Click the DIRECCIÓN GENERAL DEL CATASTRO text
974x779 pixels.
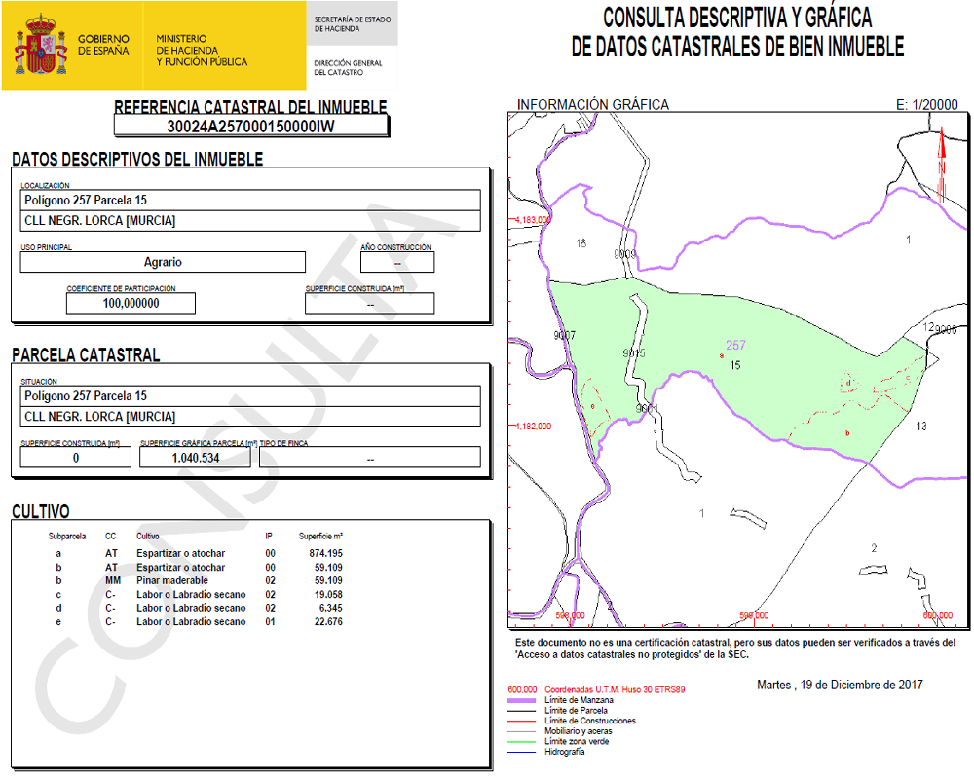point(348,68)
